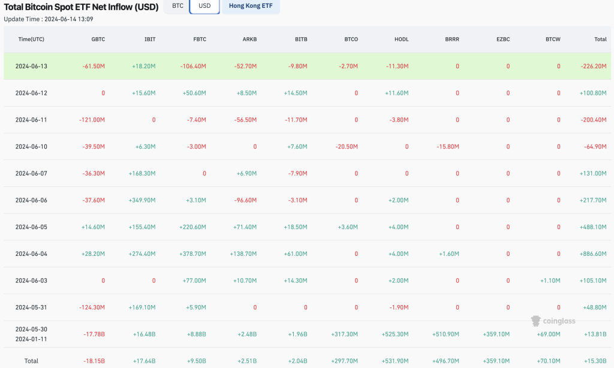Screen dimensions: 614x368
Task: Click the coinglass watermark logo
Action: point(552,321)
